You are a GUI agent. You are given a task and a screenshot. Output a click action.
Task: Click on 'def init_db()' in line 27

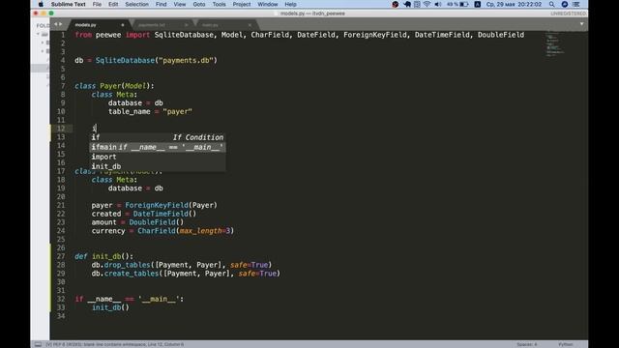pos(103,256)
